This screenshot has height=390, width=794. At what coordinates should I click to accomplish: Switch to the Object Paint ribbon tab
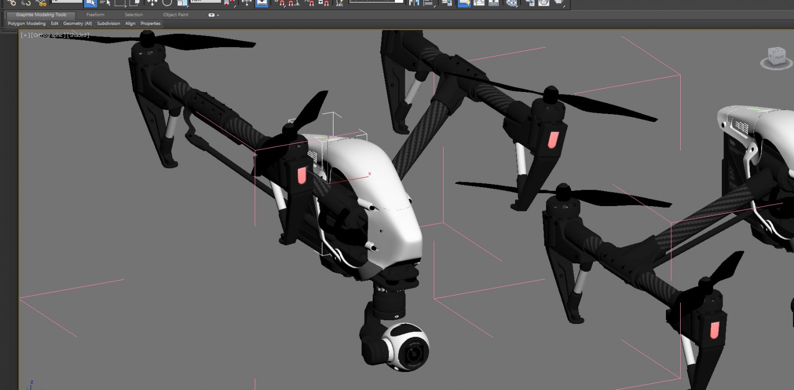[x=176, y=15]
